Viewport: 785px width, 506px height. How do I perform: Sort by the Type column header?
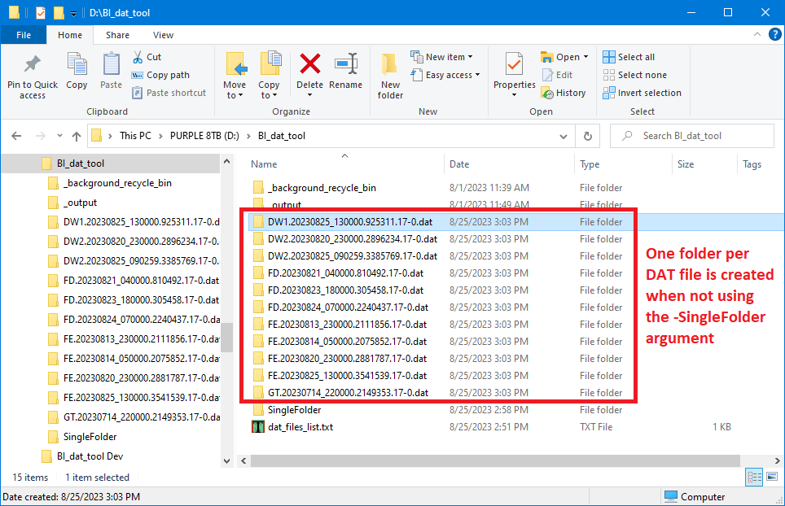[623, 164]
